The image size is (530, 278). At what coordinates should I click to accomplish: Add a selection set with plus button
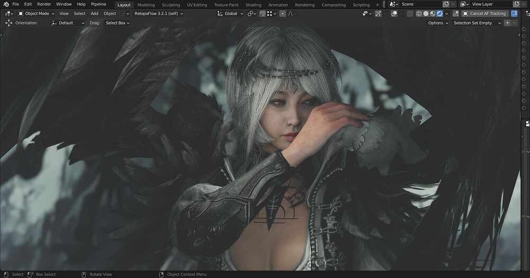pyautogui.click(x=507, y=23)
